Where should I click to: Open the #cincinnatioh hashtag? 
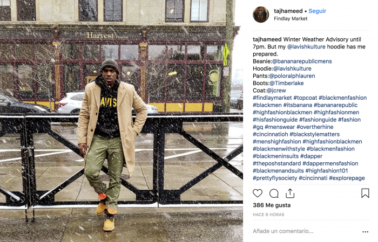(270, 134)
